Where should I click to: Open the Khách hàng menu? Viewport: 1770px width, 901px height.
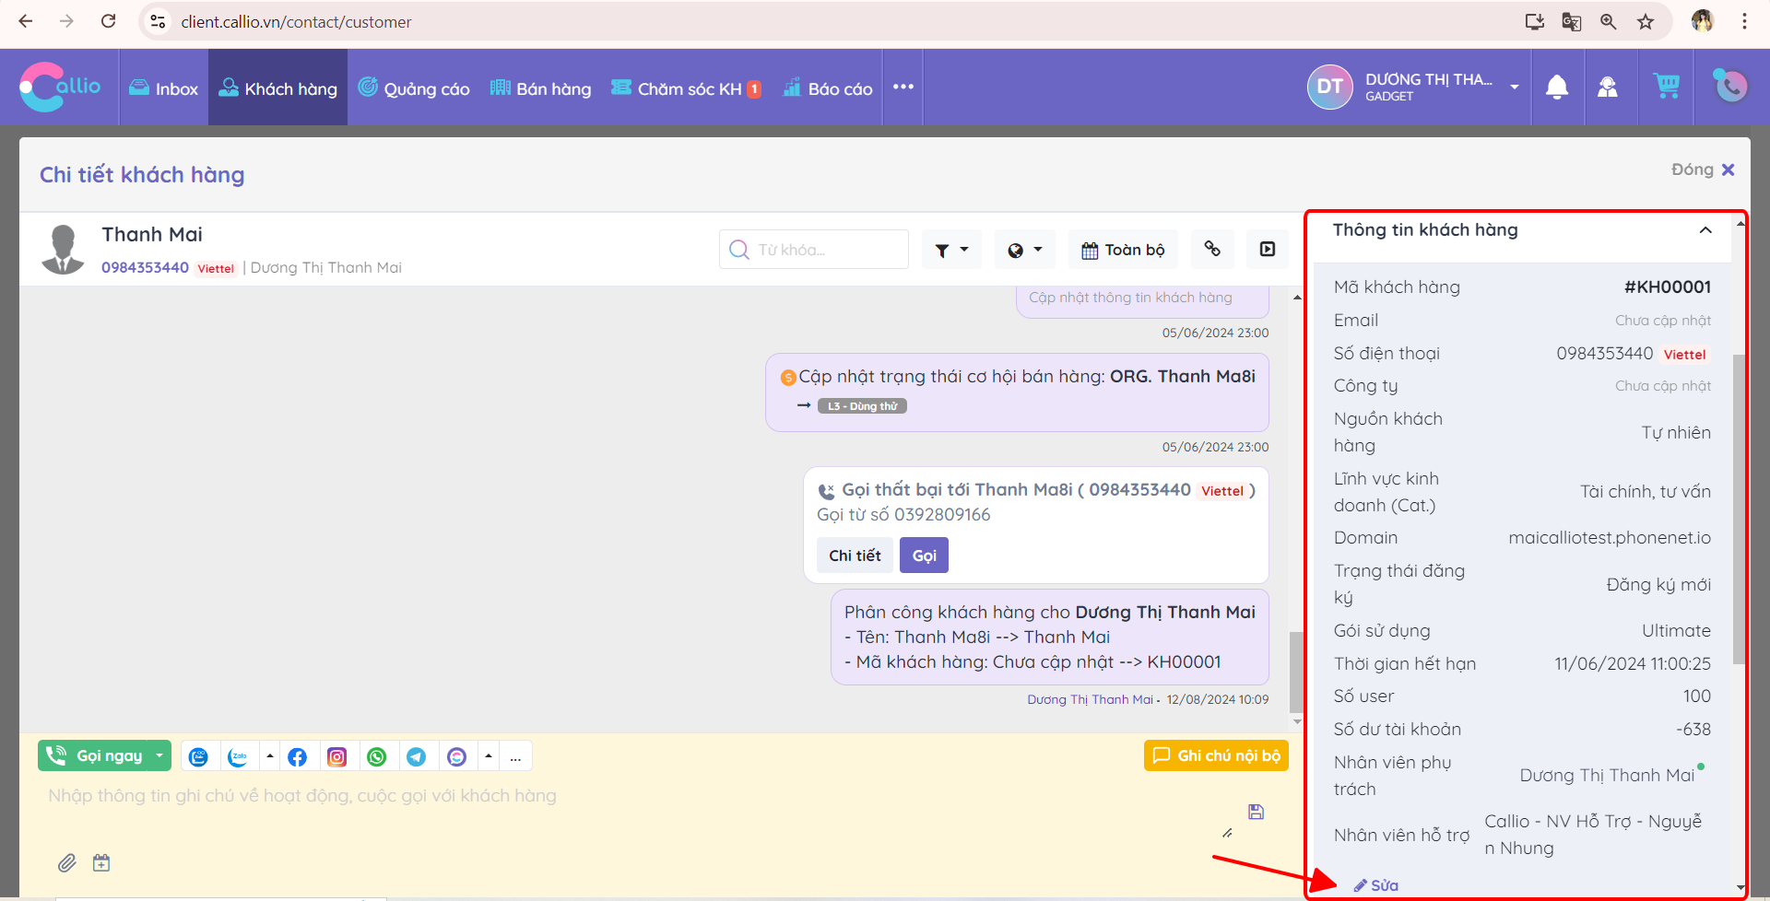click(277, 88)
